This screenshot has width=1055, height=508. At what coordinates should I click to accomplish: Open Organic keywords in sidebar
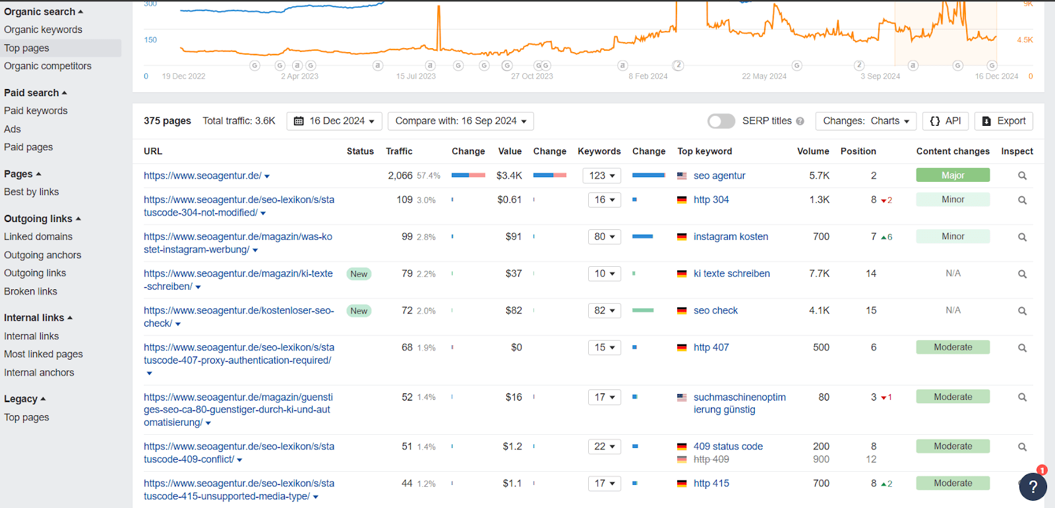[x=43, y=30]
